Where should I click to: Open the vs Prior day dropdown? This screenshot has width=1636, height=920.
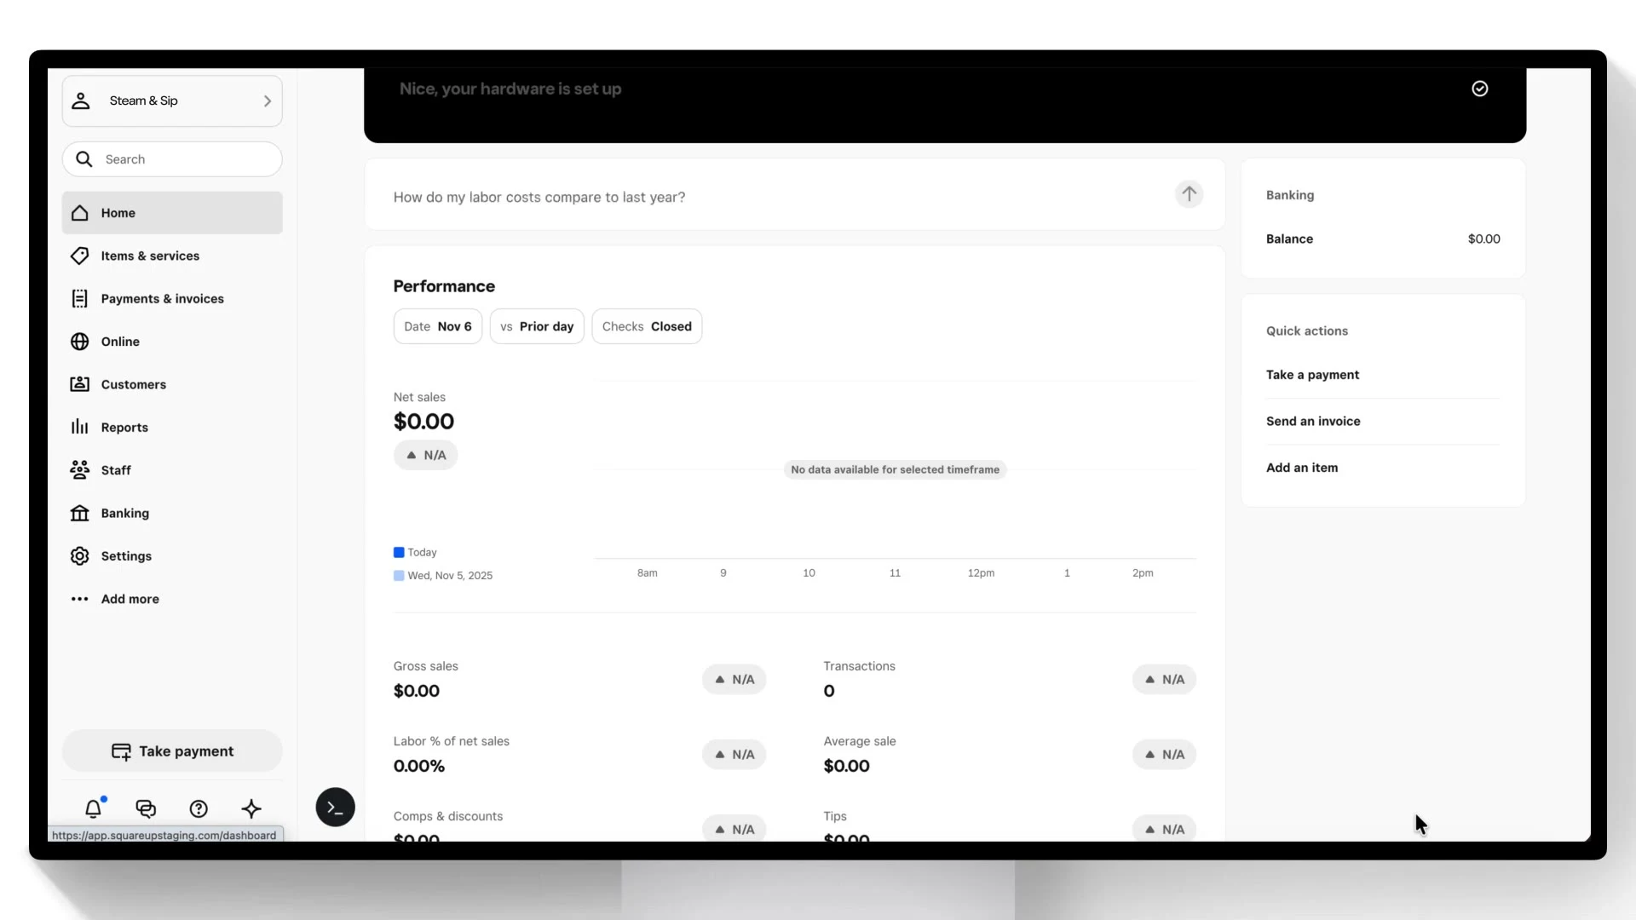536,326
